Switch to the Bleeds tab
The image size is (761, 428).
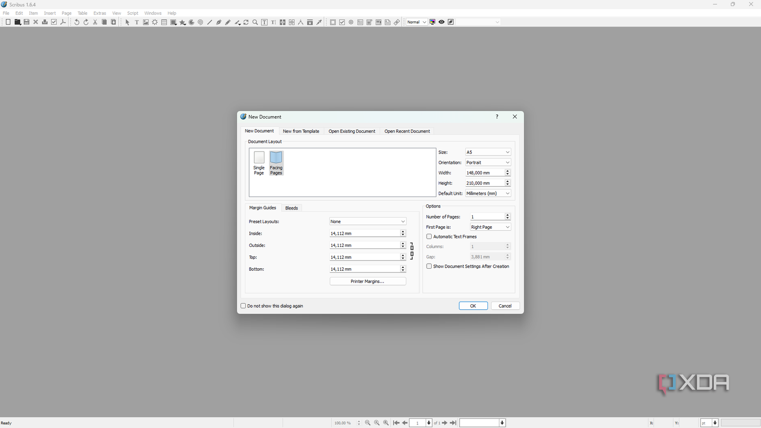291,208
